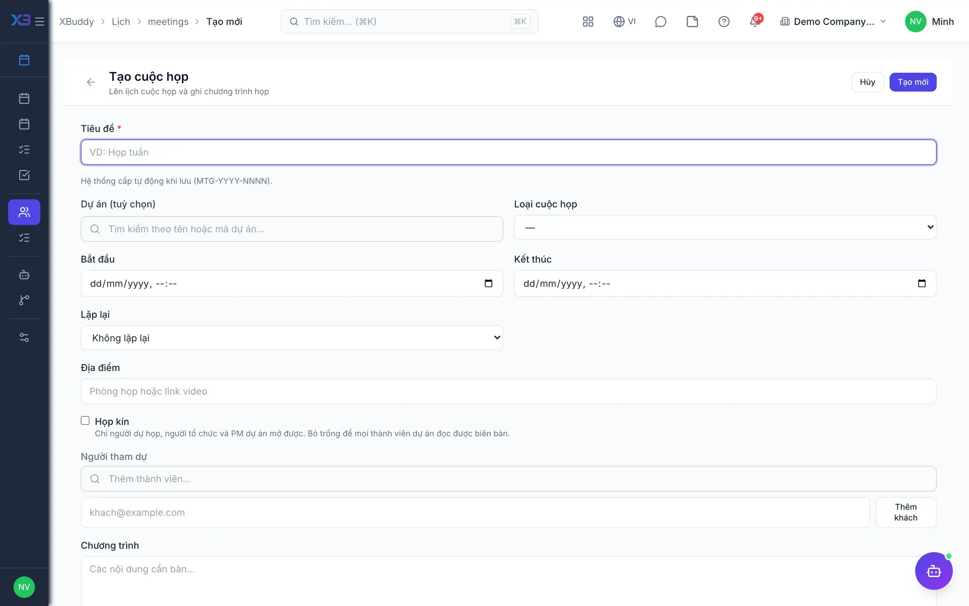This screenshot has height=606, width=969.
Task: Open the calendar picker in the Bắt đầu field
Action: pos(488,283)
